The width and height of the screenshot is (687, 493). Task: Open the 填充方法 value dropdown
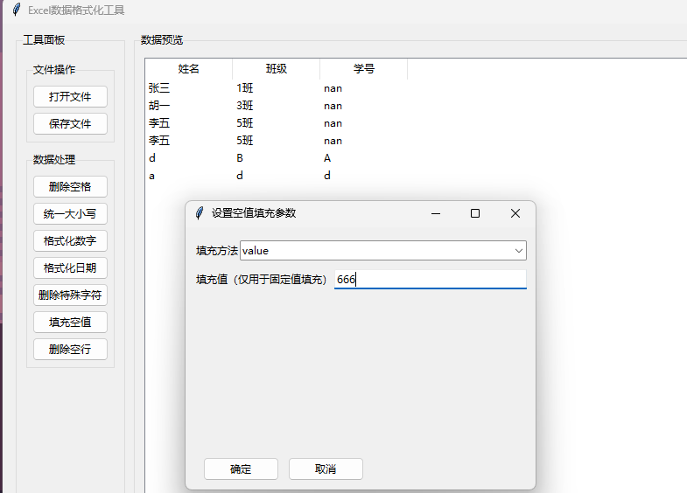383,251
